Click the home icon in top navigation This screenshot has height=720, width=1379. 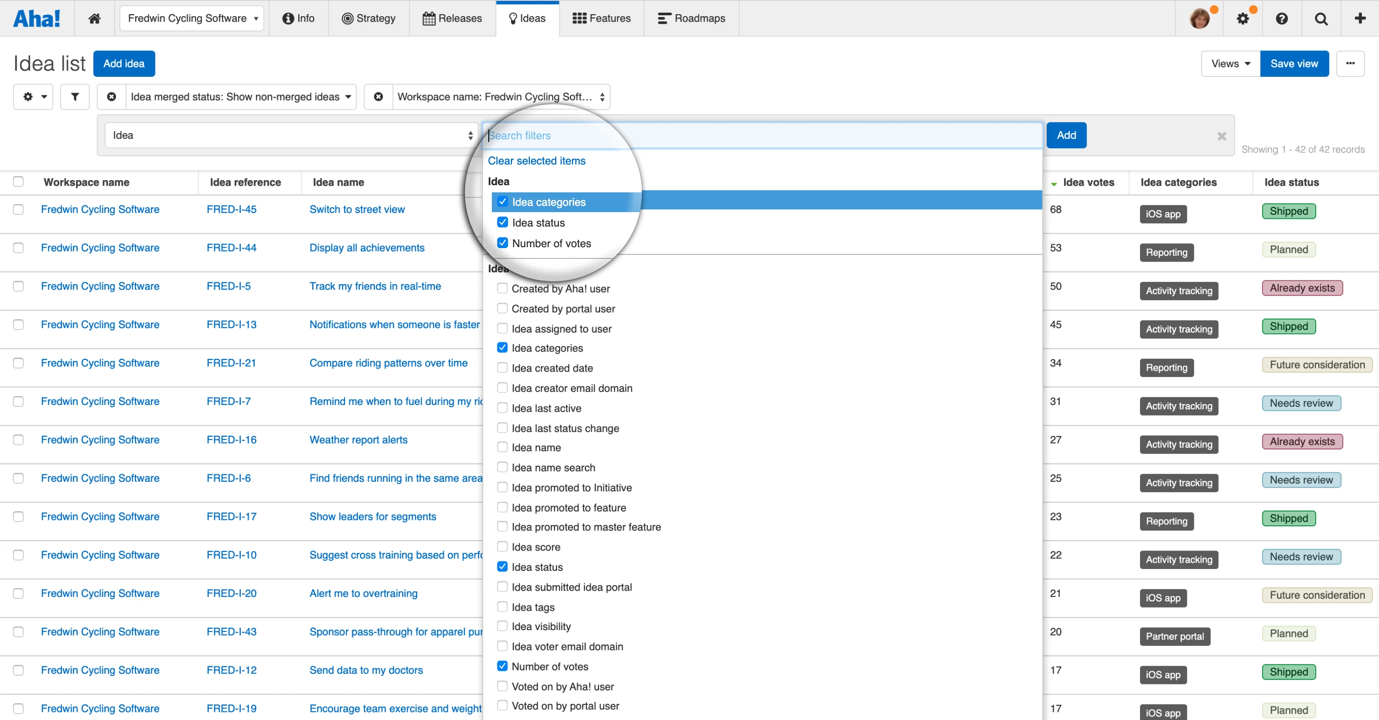pyautogui.click(x=94, y=18)
